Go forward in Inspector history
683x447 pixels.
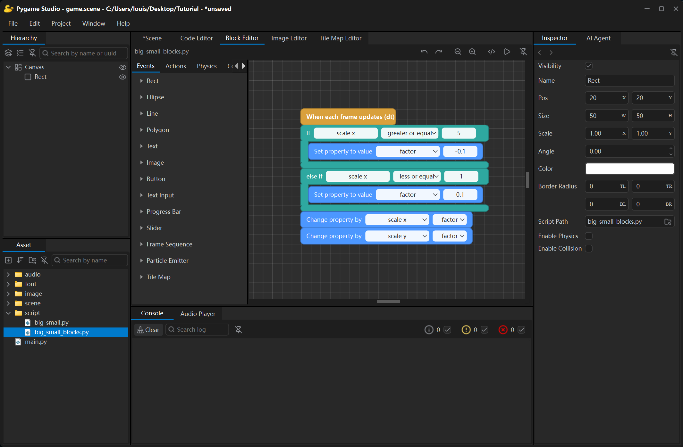[551, 53]
